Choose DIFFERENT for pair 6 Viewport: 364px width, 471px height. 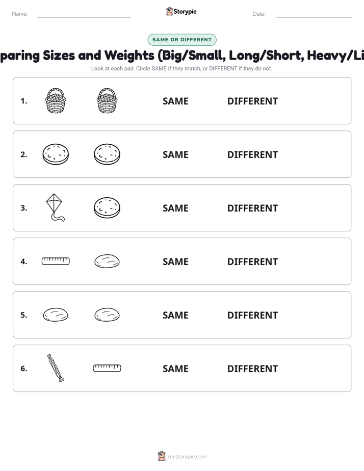click(252, 369)
